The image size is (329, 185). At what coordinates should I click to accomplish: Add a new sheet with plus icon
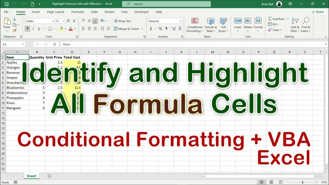tap(49, 176)
